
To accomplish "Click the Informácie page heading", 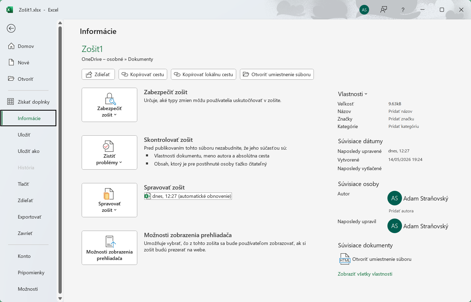I will 98,31.
